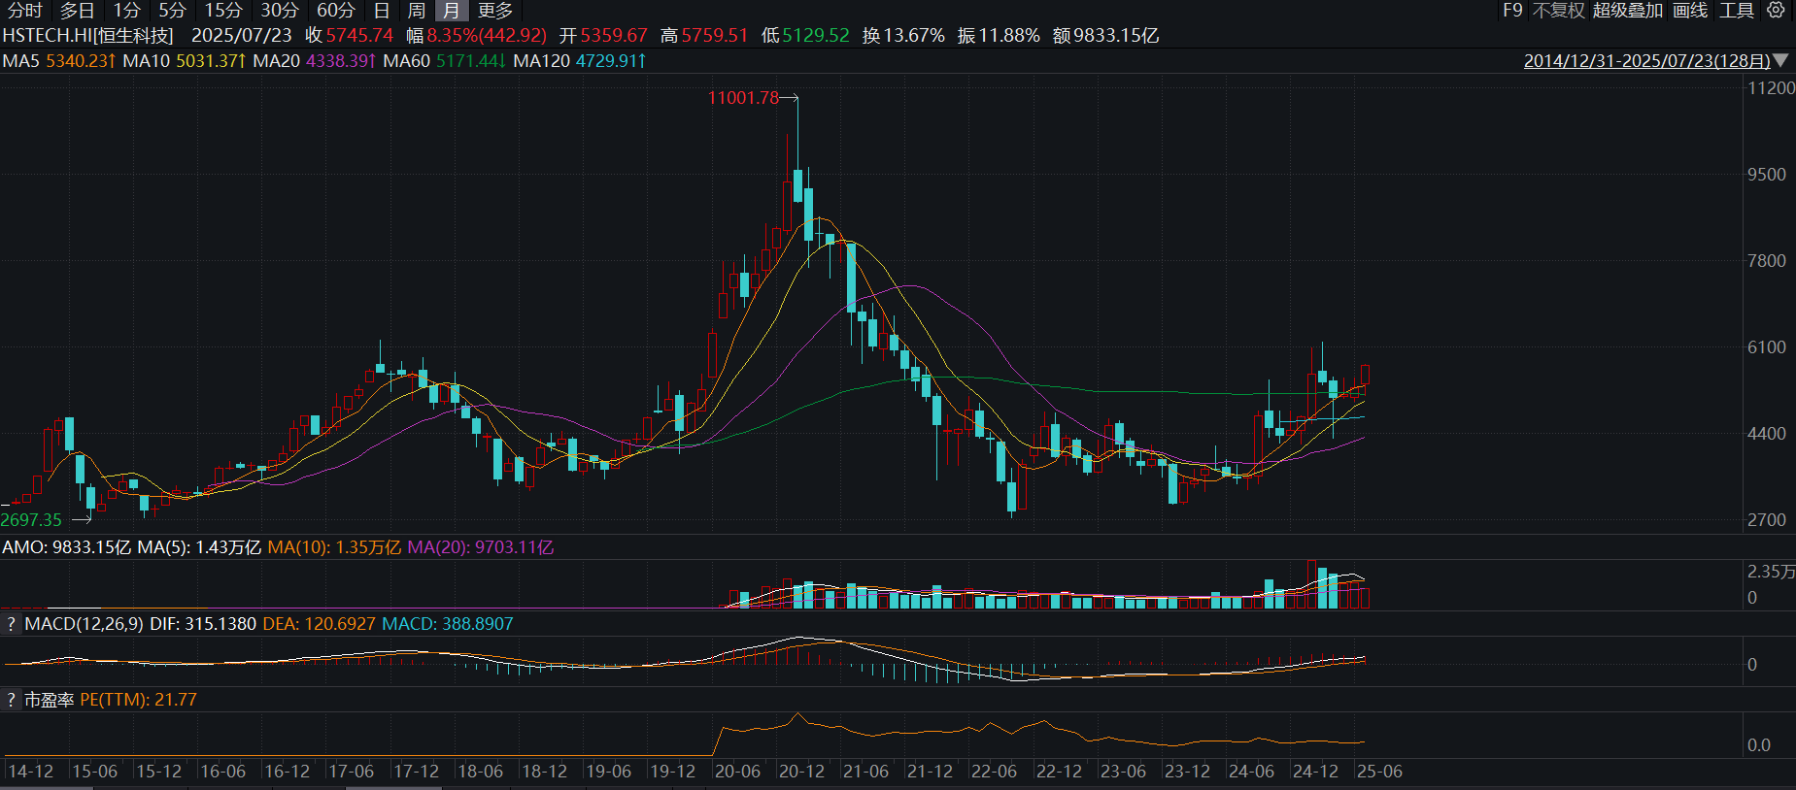Click the 2014/12/31-2025/07/23(128月) date range link
The image size is (1796, 790).
pyautogui.click(x=1647, y=60)
